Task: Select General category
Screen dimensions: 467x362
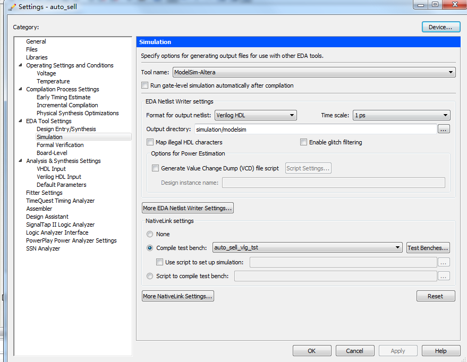Action: tap(36, 41)
